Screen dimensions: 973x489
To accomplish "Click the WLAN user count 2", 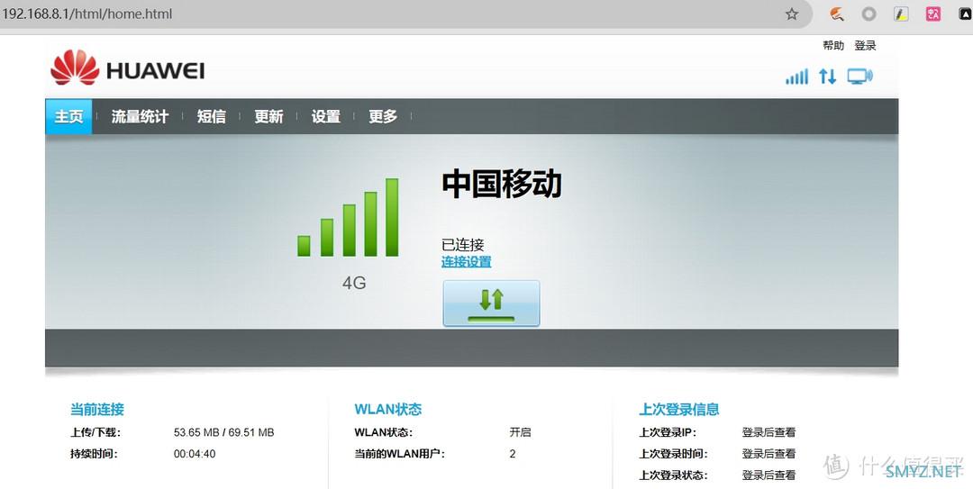I will (513, 454).
